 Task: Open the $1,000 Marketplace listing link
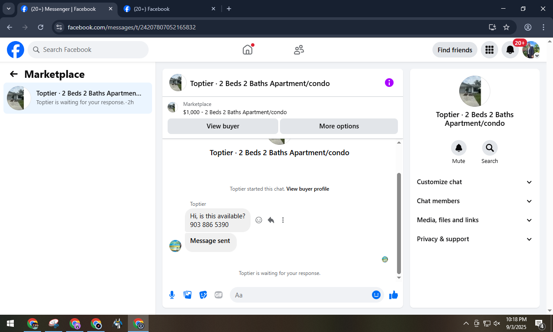point(235,112)
